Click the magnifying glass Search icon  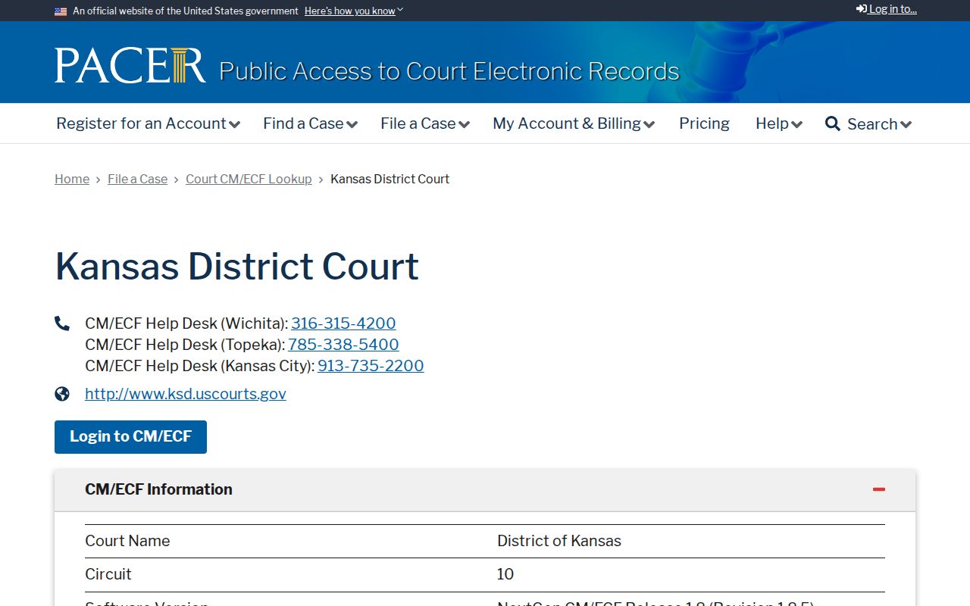(x=833, y=123)
